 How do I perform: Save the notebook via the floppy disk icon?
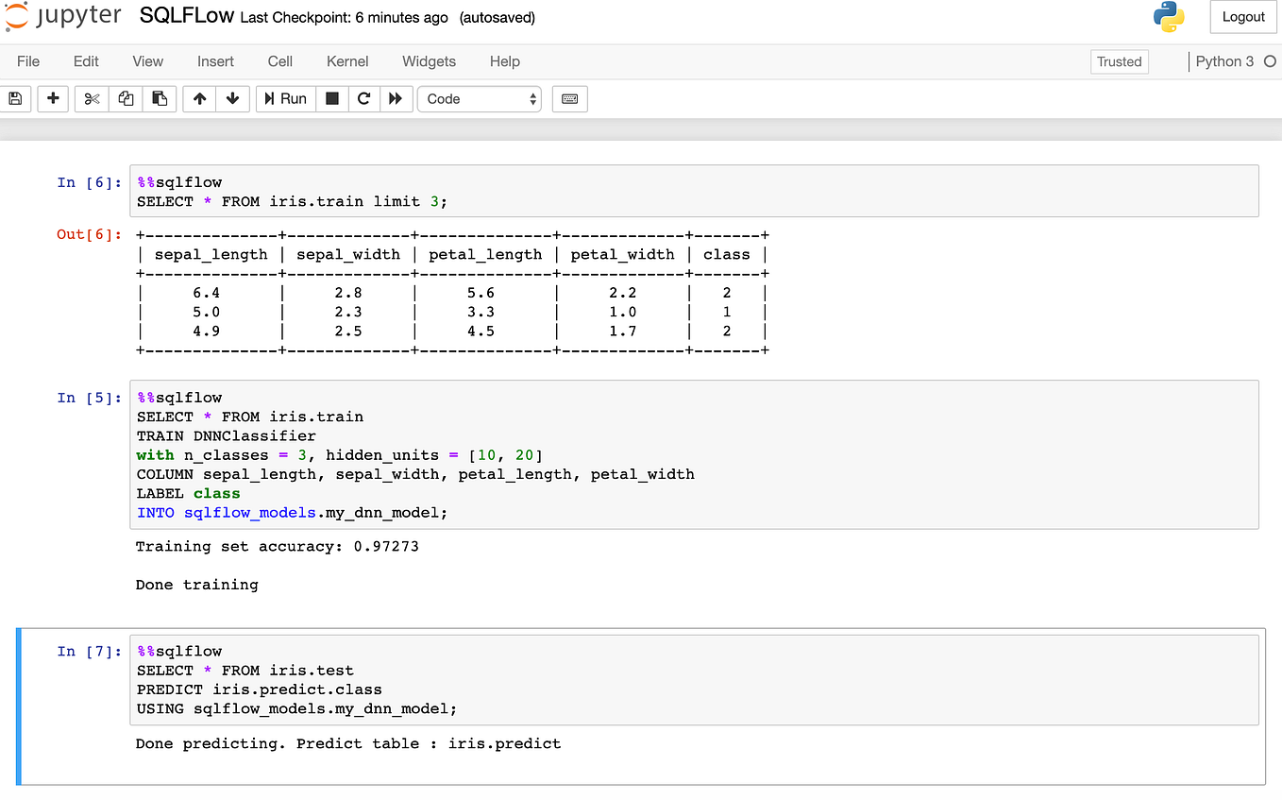[15, 98]
